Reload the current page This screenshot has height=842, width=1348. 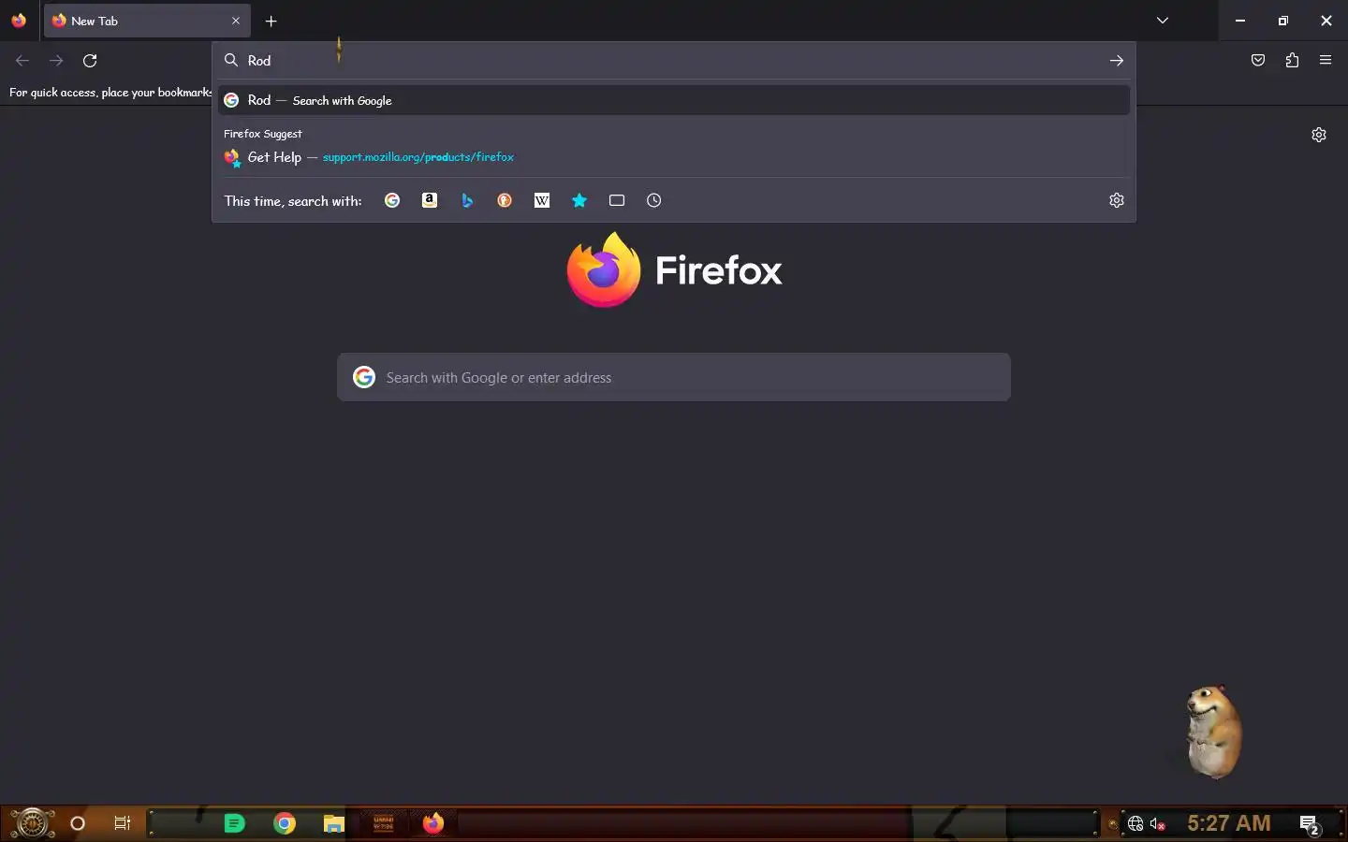tap(90, 61)
